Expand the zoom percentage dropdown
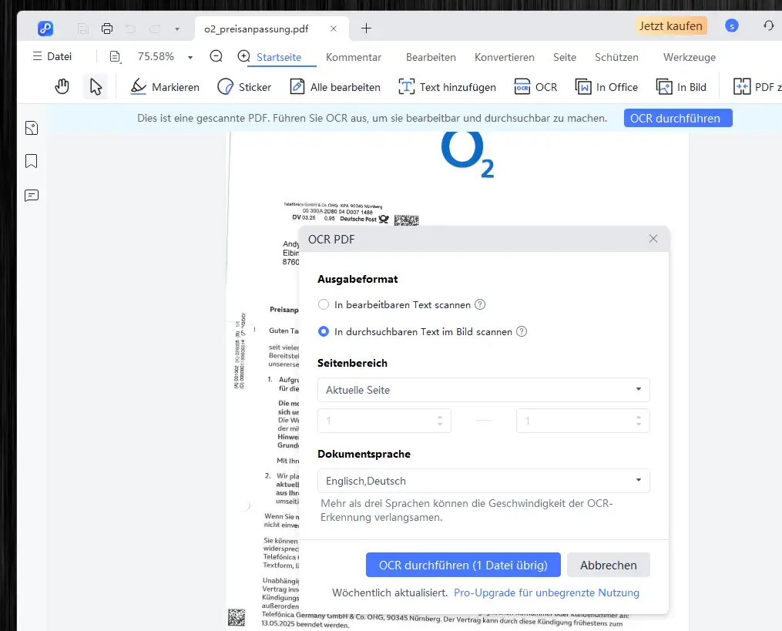 click(x=190, y=57)
